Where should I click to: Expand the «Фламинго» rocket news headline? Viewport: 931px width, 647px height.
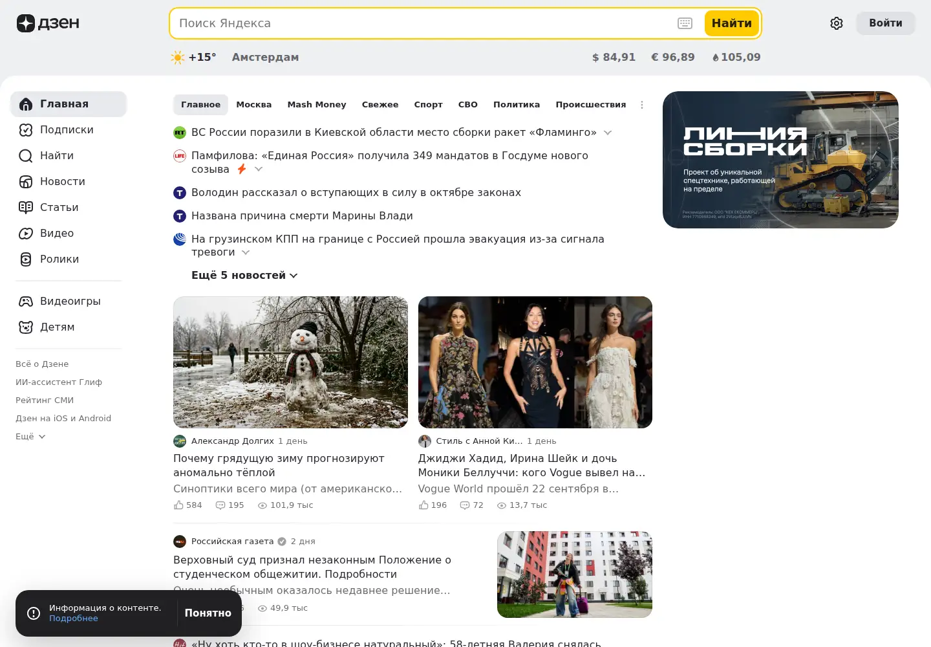point(608,133)
